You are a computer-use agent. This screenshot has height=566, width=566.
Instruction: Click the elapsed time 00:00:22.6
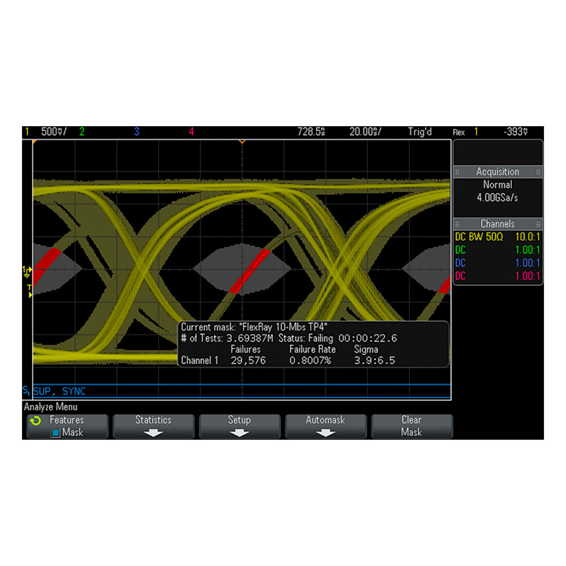point(367,338)
